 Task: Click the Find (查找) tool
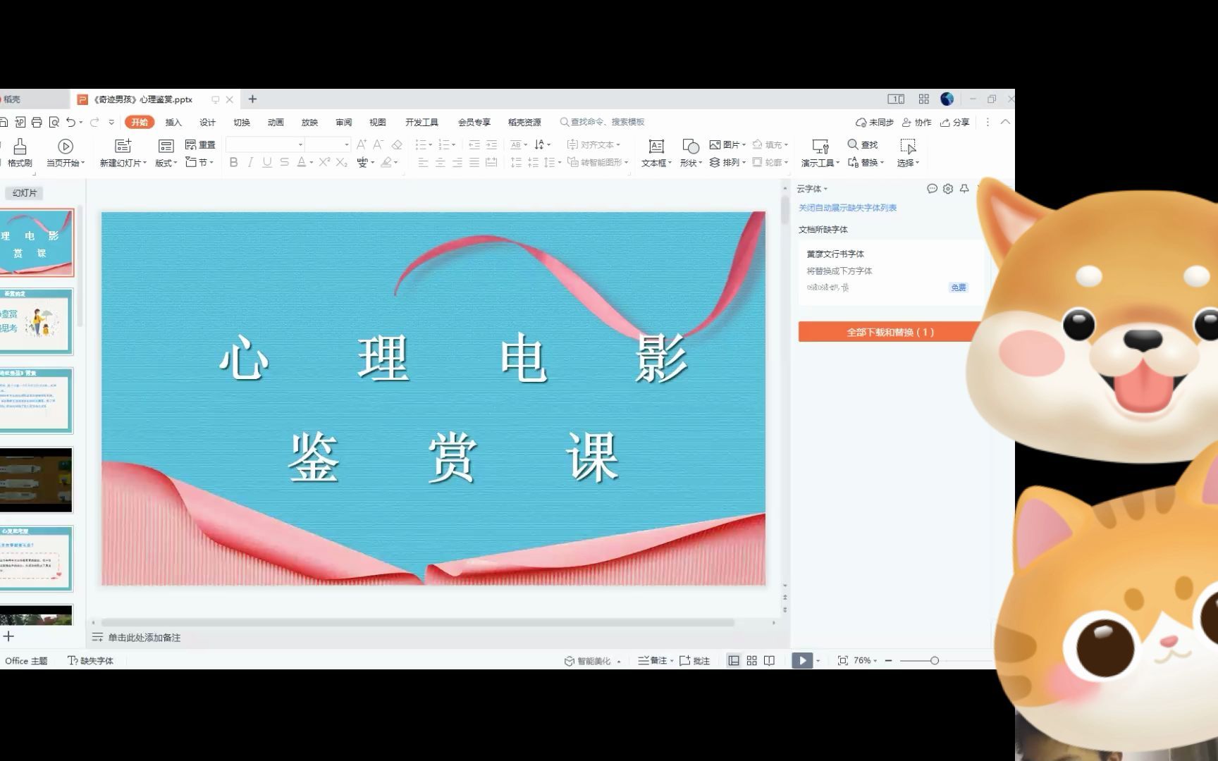click(x=863, y=144)
